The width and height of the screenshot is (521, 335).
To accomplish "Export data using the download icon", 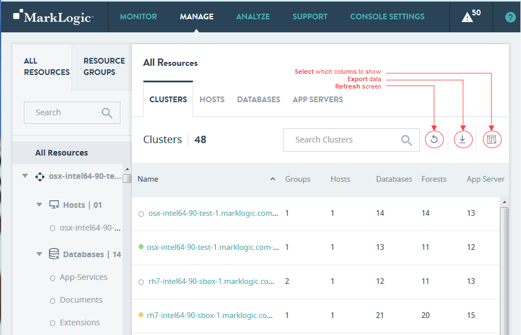I will coord(463,139).
